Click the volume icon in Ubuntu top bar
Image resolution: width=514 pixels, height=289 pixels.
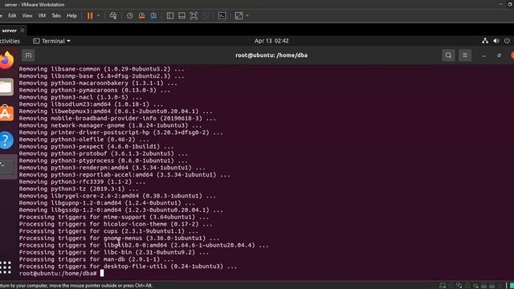coord(496,41)
